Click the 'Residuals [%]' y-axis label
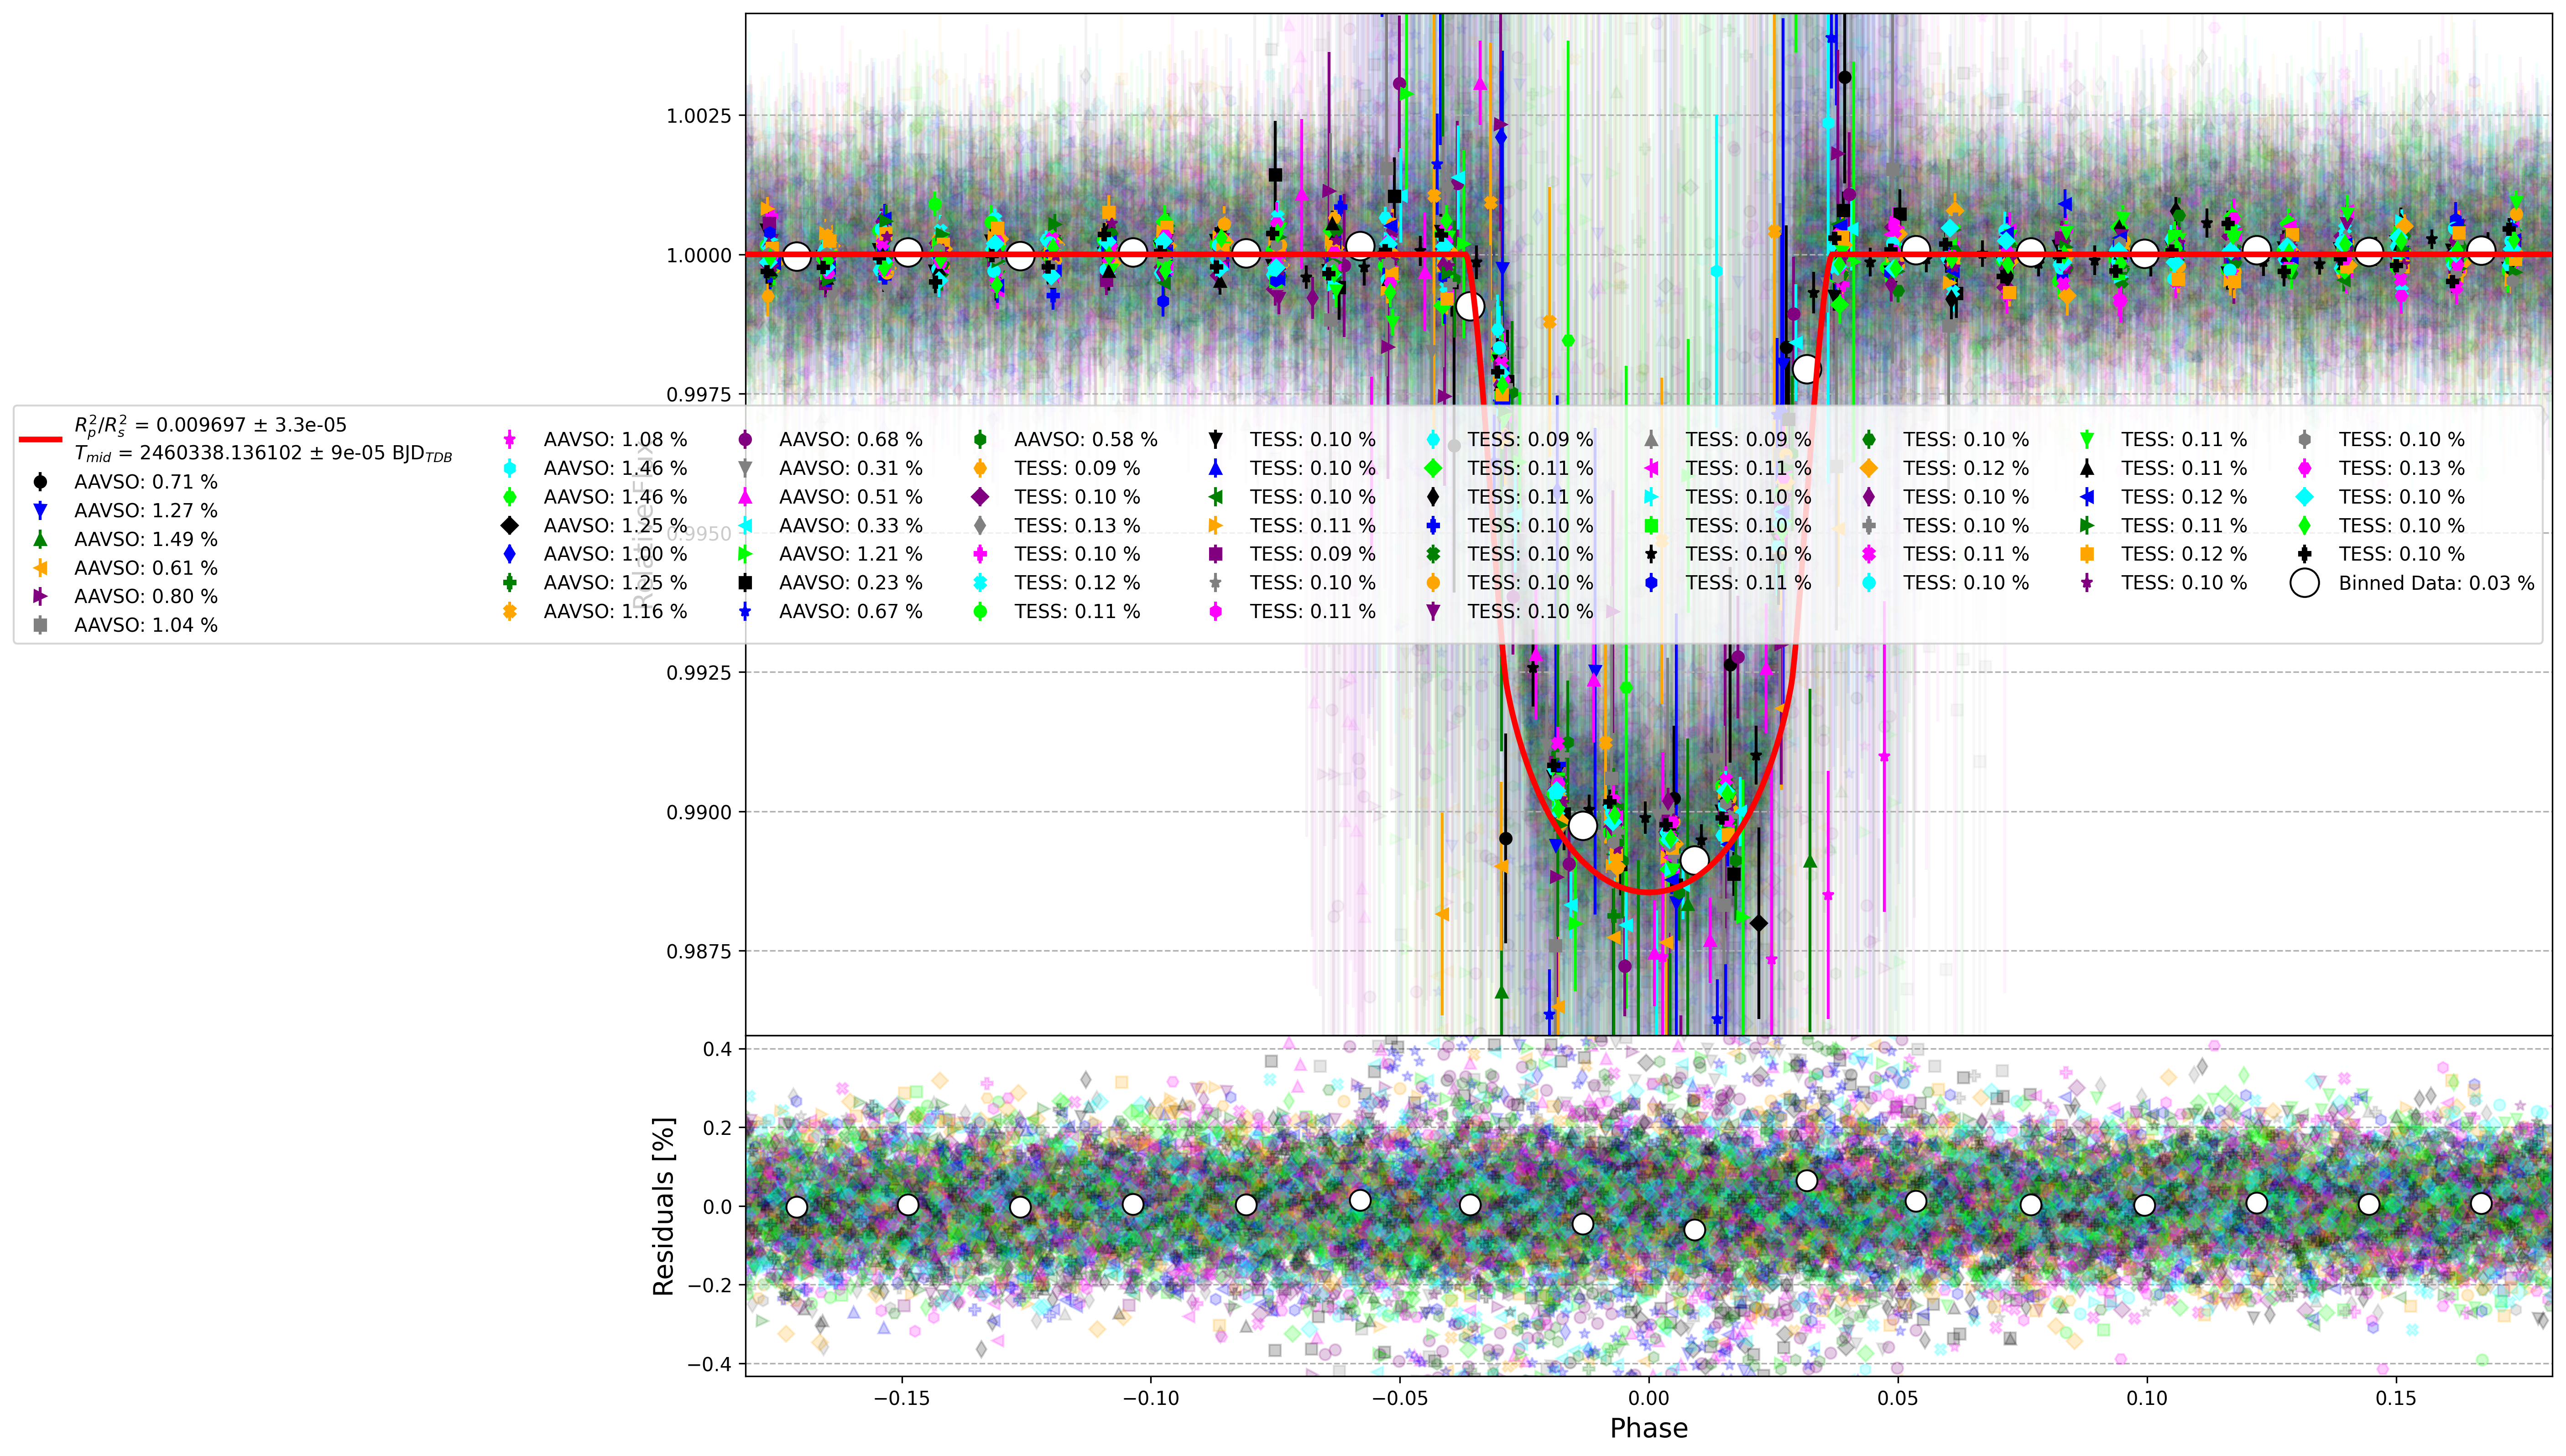2566x1456 pixels. pyautogui.click(x=663, y=1206)
